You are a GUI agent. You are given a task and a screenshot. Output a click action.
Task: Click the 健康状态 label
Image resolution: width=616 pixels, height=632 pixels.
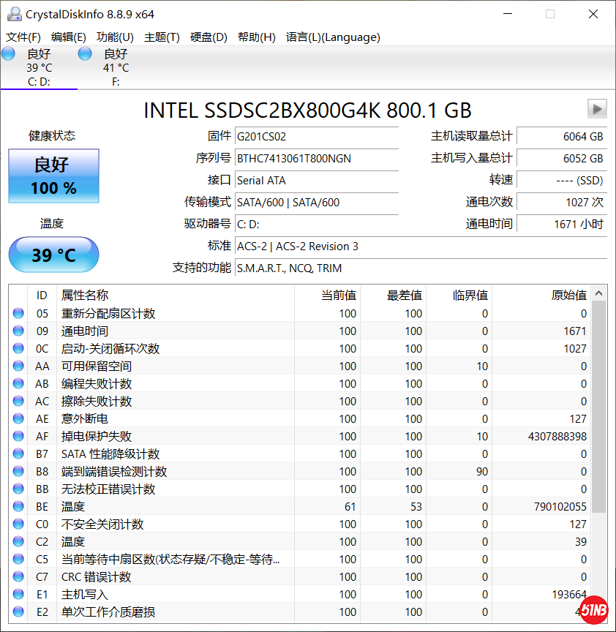click(x=52, y=136)
